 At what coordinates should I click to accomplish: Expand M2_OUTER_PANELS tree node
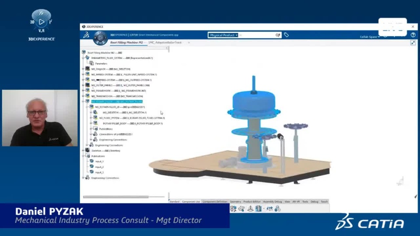pyautogui.click(x=83, y=85)
